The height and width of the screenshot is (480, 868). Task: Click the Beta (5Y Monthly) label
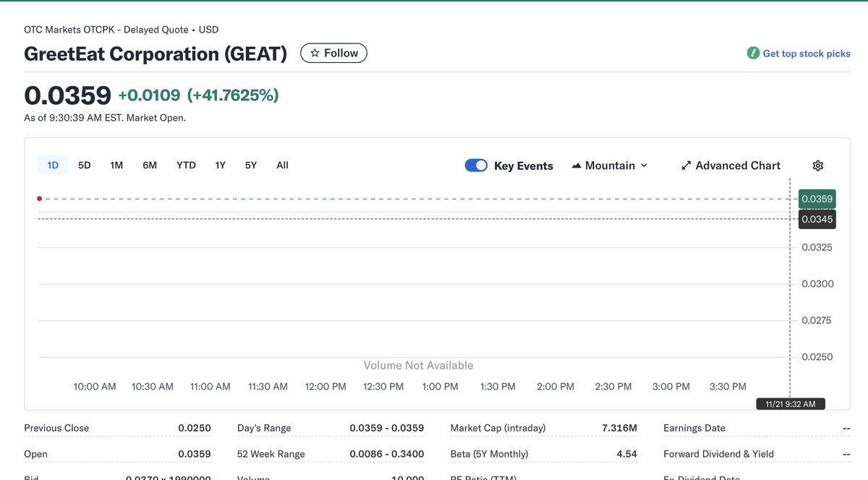coord(489,454)
